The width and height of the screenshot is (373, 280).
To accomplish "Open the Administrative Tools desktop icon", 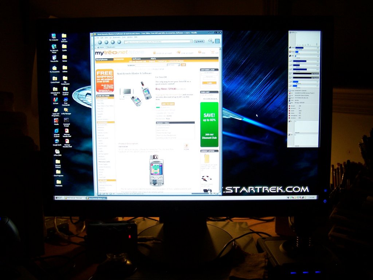I will coord(55,91).
